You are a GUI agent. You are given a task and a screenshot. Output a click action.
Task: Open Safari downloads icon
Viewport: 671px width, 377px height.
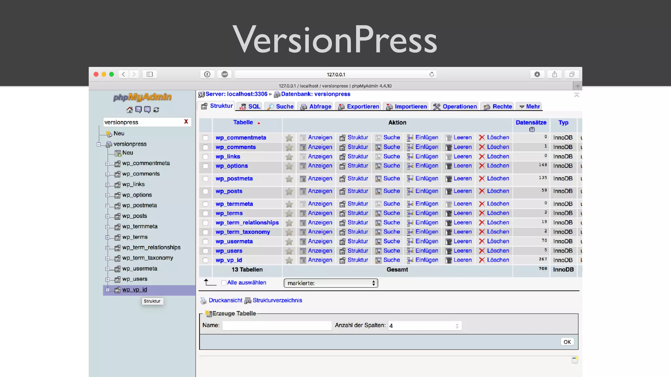pyautogui.click(x=537, y=74)
